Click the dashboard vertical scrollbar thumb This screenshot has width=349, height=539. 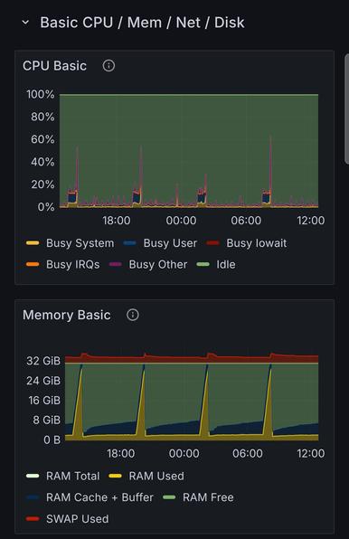tap(346, 108)
